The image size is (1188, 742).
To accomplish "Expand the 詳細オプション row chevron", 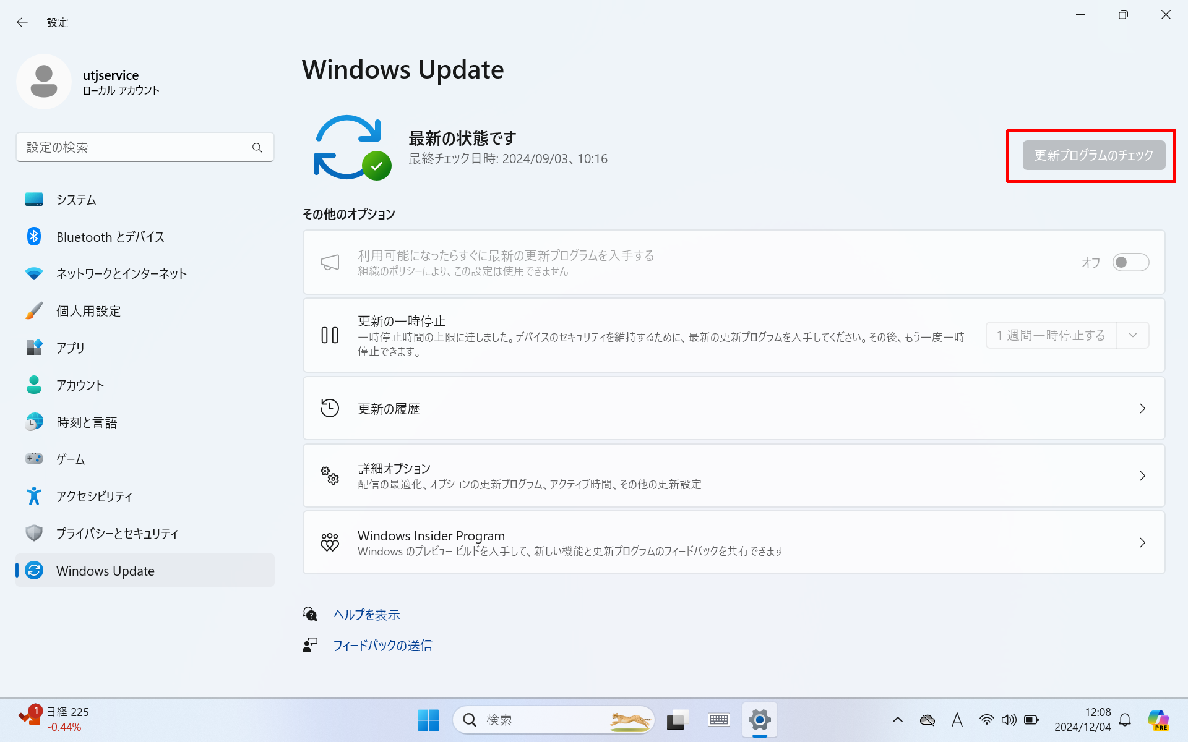I will coord(1142,476).
